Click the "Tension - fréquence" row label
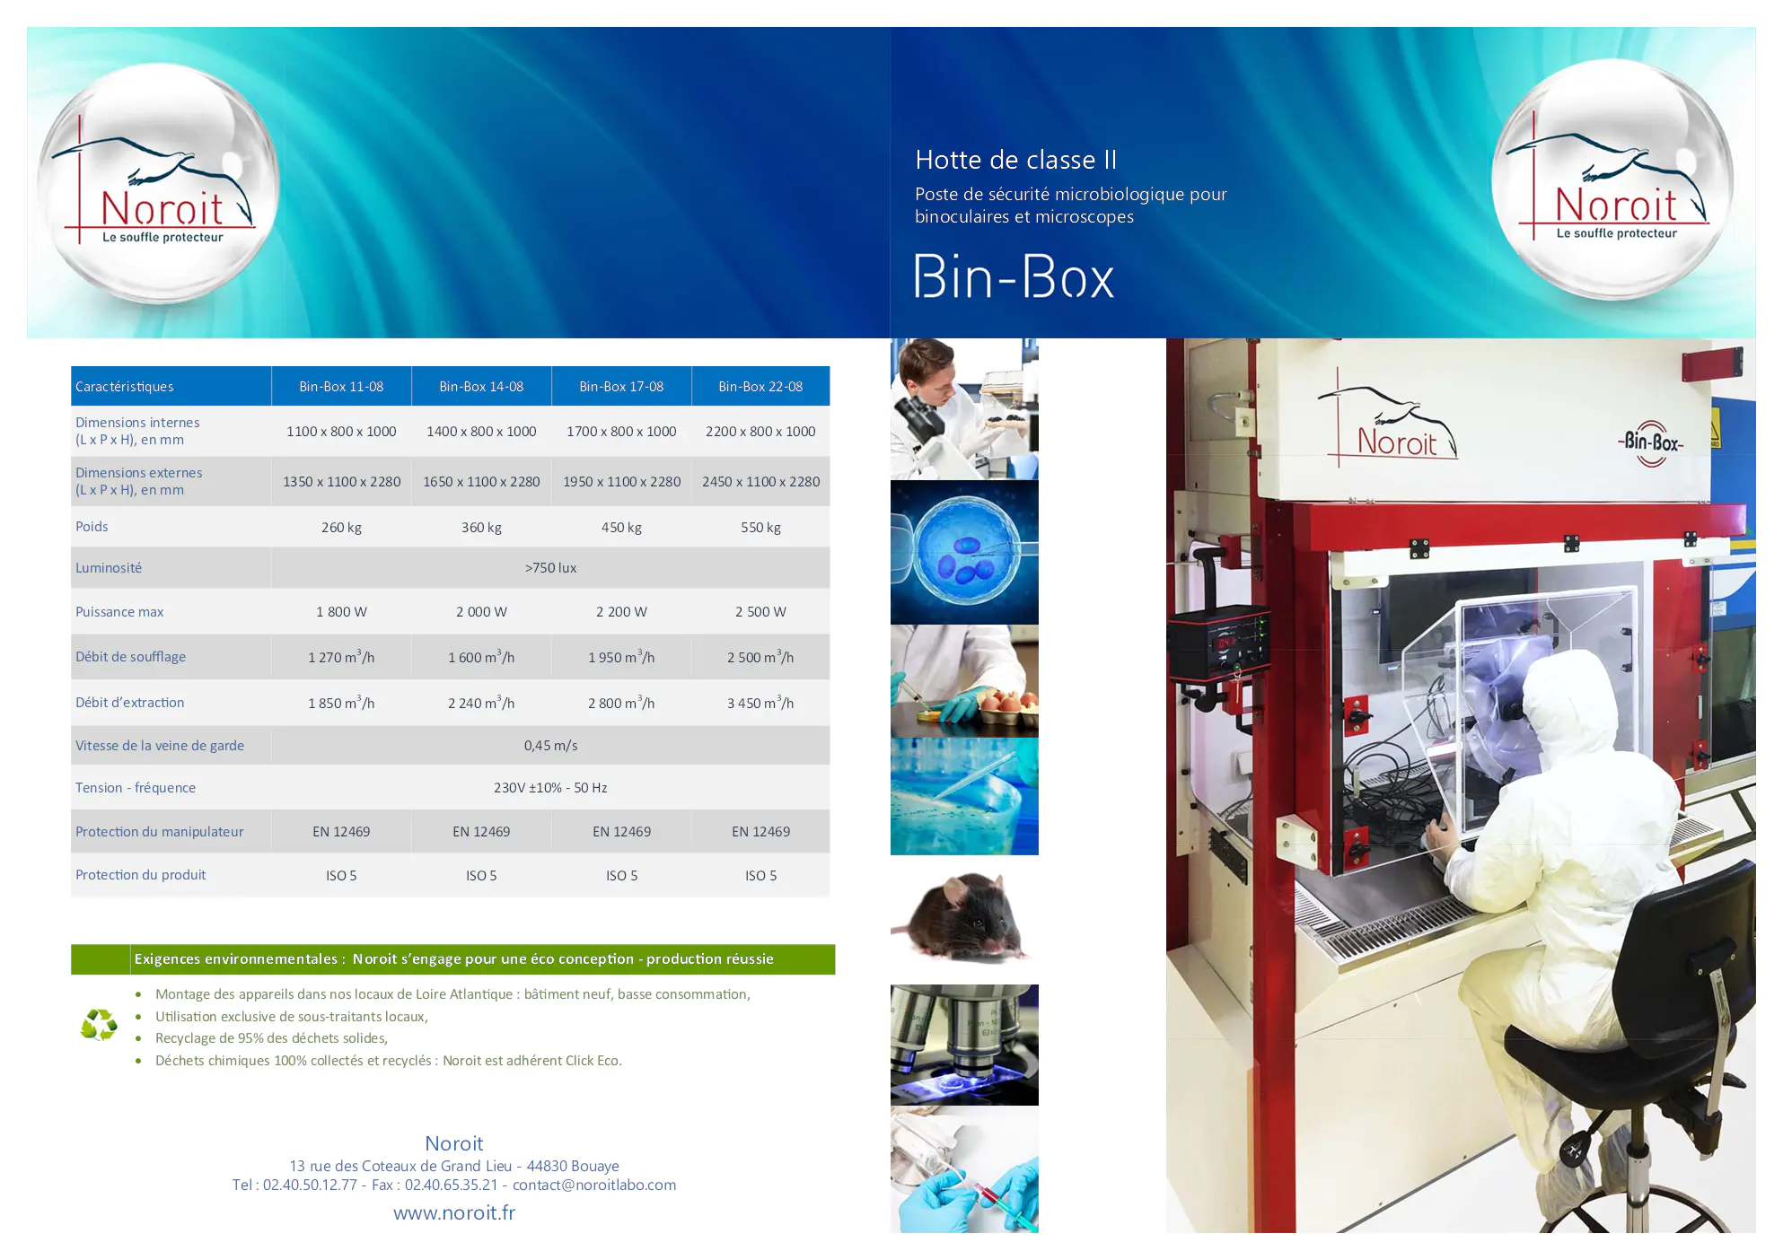Image resolution: width=1783 pixels, height=1260 pixels. click(136, 788)
